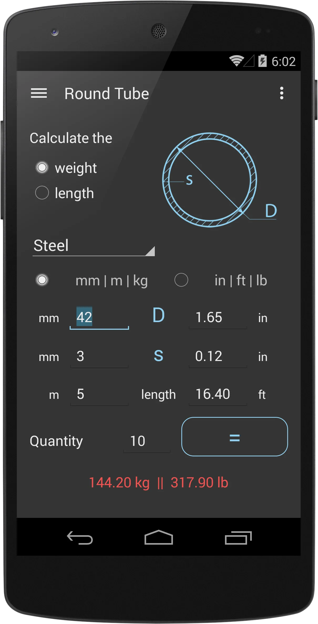Open the three-dot overflow menu
318x624 pixels.
point(281,93)
